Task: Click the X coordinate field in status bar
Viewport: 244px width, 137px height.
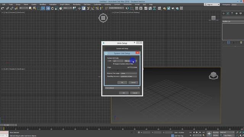Action: point(146,132)
